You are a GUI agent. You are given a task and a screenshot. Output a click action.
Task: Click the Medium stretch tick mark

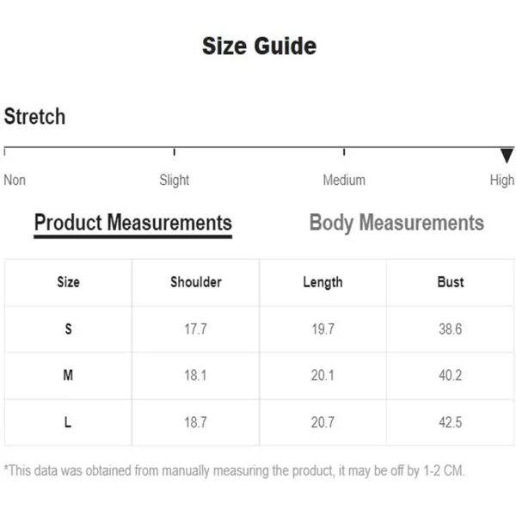(344, 152)
